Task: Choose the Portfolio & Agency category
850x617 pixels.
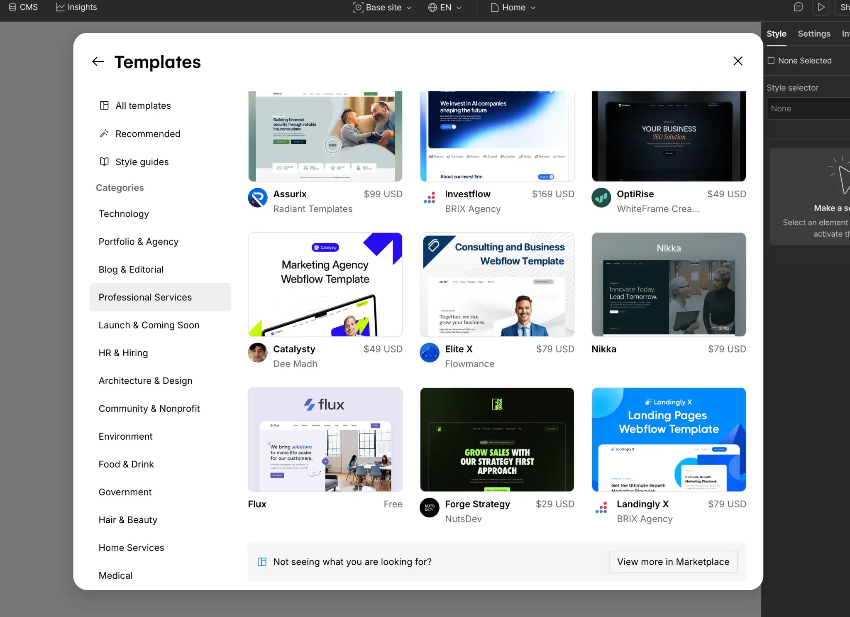Action: pyautogui.click(x=160, y=242)
